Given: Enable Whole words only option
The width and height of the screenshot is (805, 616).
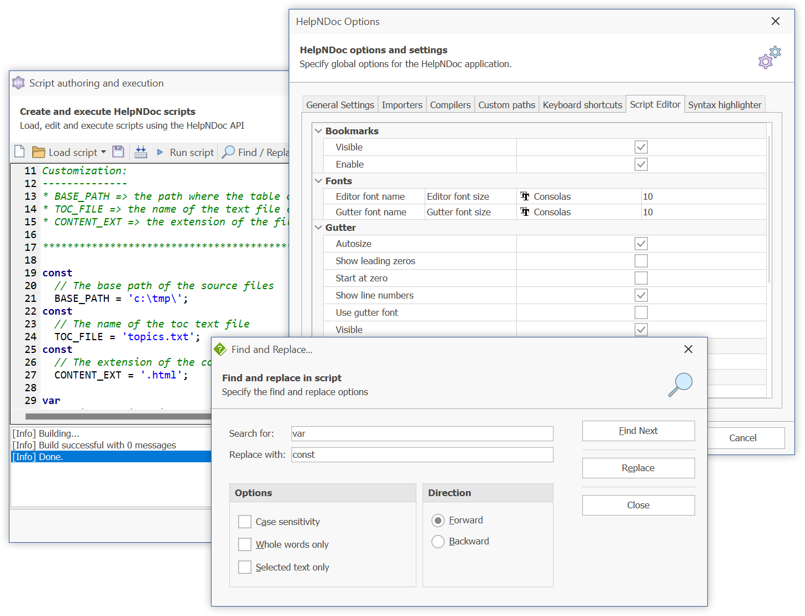Looking at the screenshot, I should coord(245,544).
